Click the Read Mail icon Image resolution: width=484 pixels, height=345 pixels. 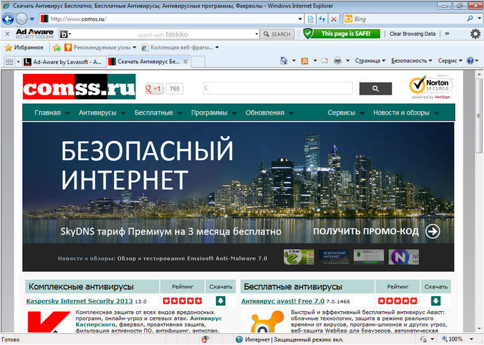[325, 61]
